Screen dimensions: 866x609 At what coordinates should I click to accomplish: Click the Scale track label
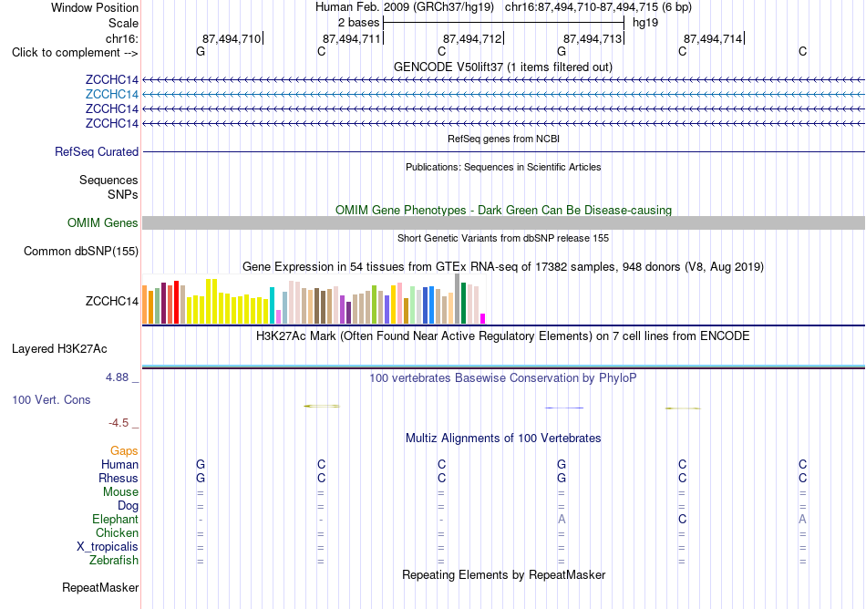[123, 23]
